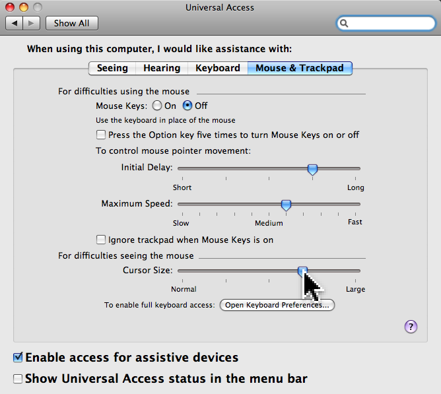Image resolution: width=441 pixels, height=394 pixels.
Task: Enable Show Universal Access status in menu bar
Action: [x=18, y=379]
